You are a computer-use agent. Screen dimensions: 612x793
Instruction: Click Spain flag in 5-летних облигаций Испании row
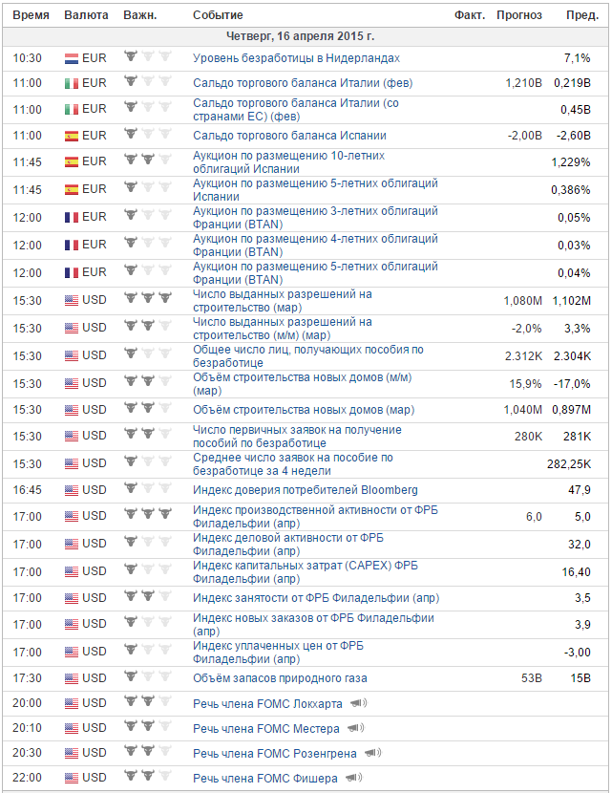(72, 190)
